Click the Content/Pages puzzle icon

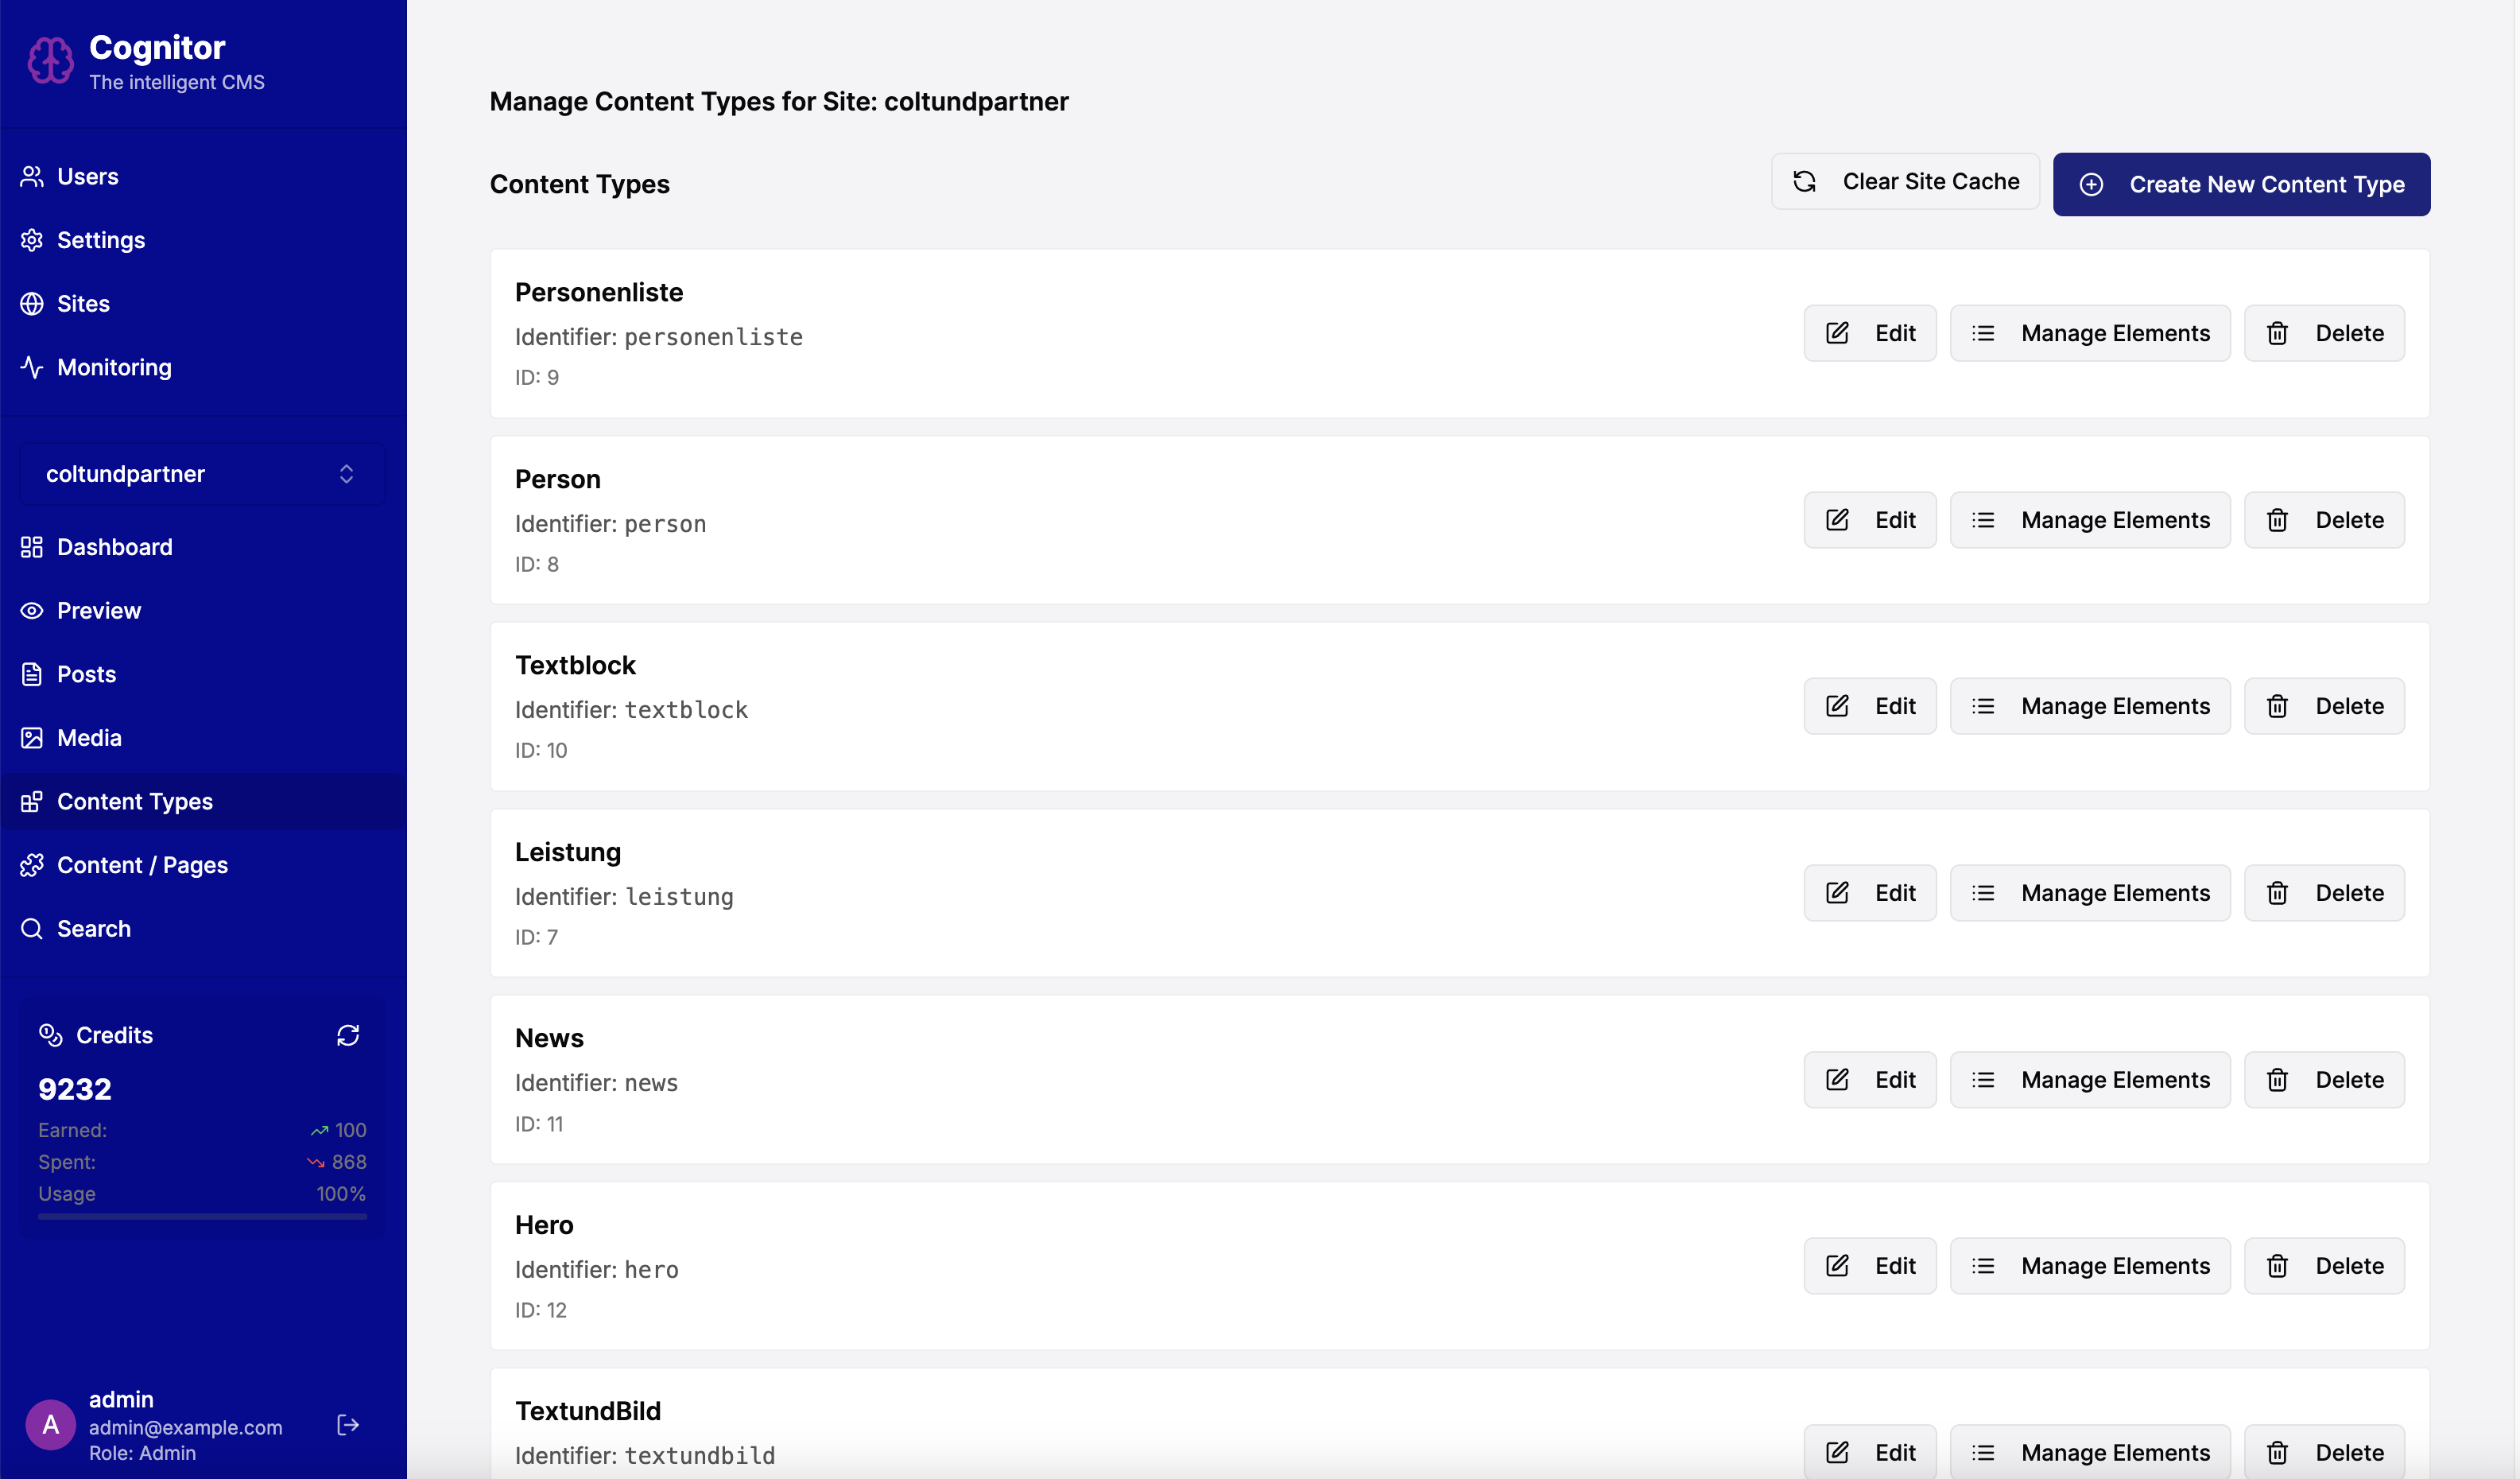click(32, 864)
